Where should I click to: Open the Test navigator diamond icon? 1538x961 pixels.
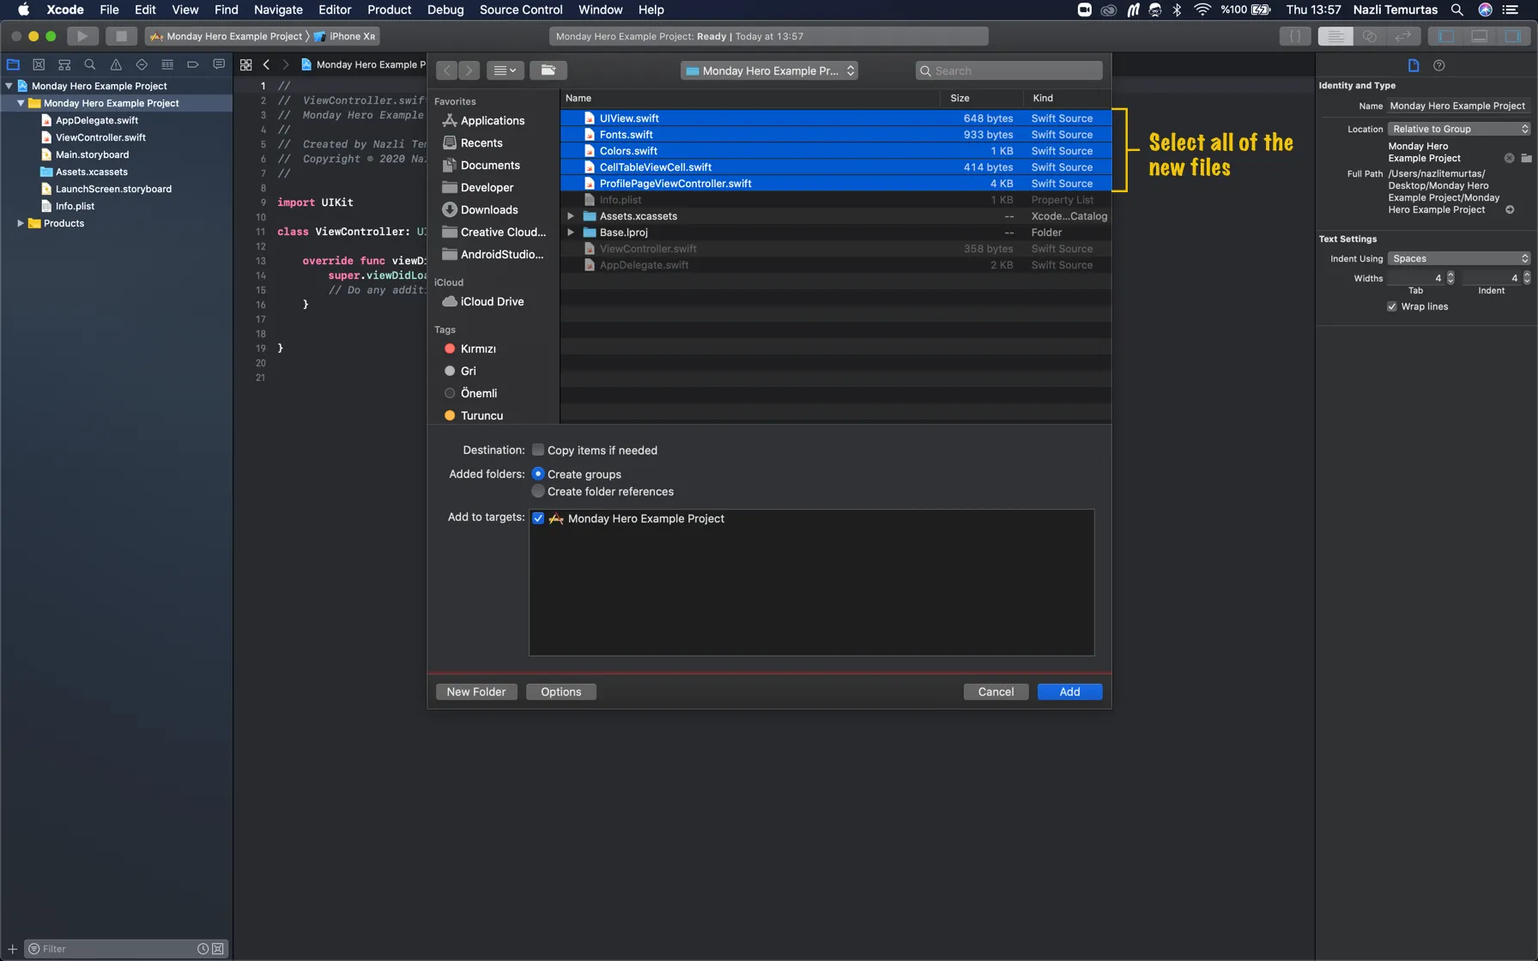pyautogui.click(x=142, y=64)
